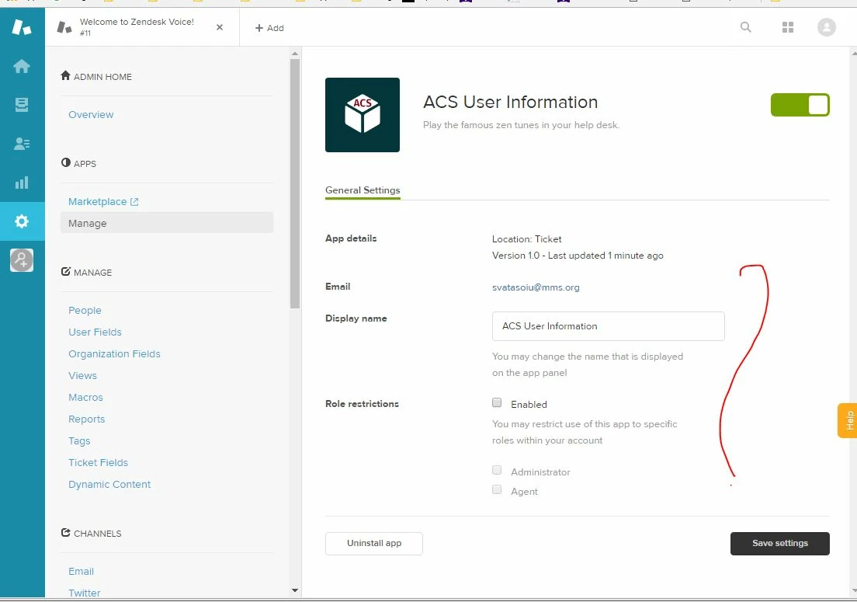Check the Agent role checkbox
The width and height of the screenshot is (857, 602).
(x=497, y=490)
